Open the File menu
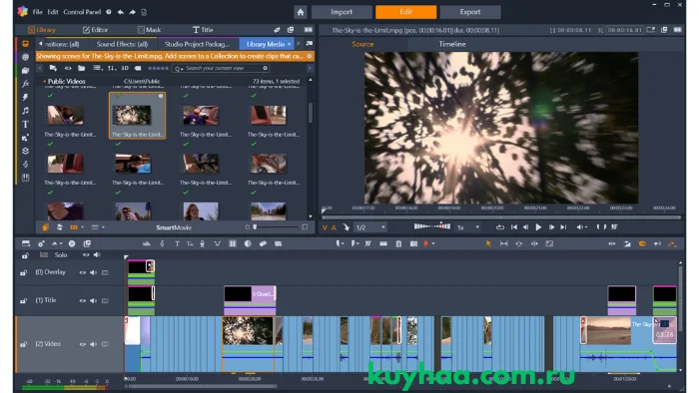The width and height of the screenshot is (699, 393). coord(38,12)
